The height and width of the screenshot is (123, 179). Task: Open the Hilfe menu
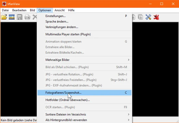[x=71, y=10]
